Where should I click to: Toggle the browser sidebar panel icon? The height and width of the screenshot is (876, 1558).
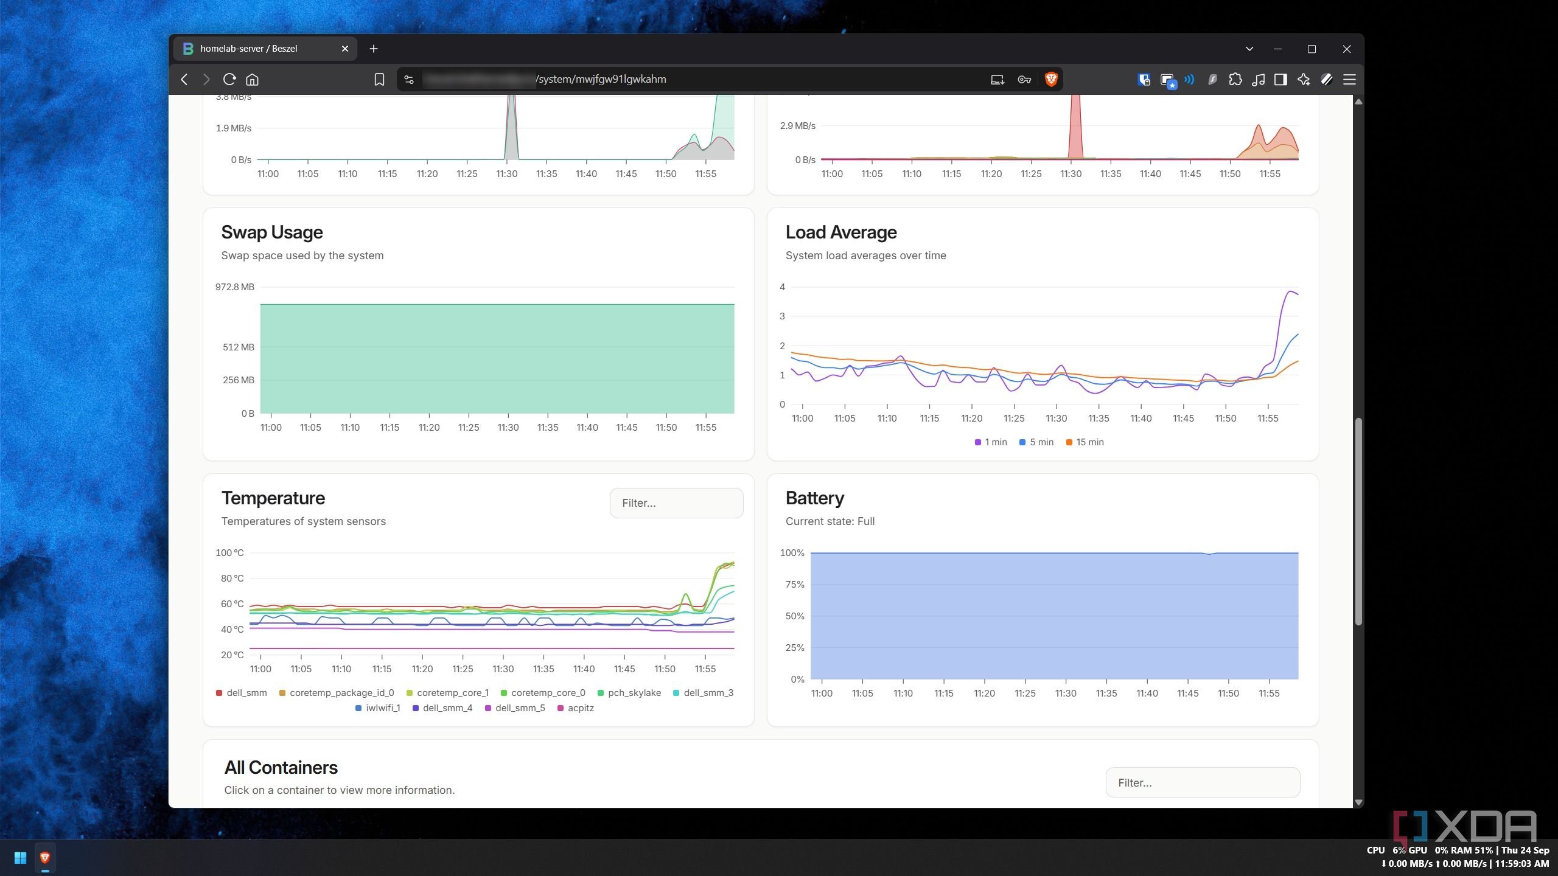pyautogui.click(x=1280, y=79)
